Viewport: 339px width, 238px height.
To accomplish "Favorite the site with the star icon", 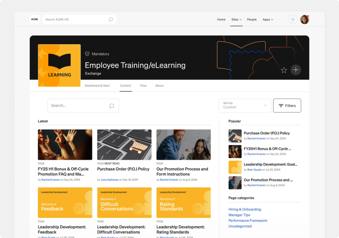I will tap(284, 70).
